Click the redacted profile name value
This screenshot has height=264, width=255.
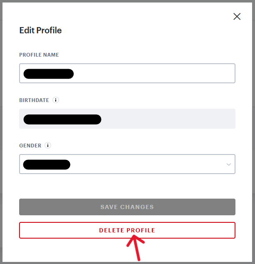pyautogui.click(x=49, y=74)
